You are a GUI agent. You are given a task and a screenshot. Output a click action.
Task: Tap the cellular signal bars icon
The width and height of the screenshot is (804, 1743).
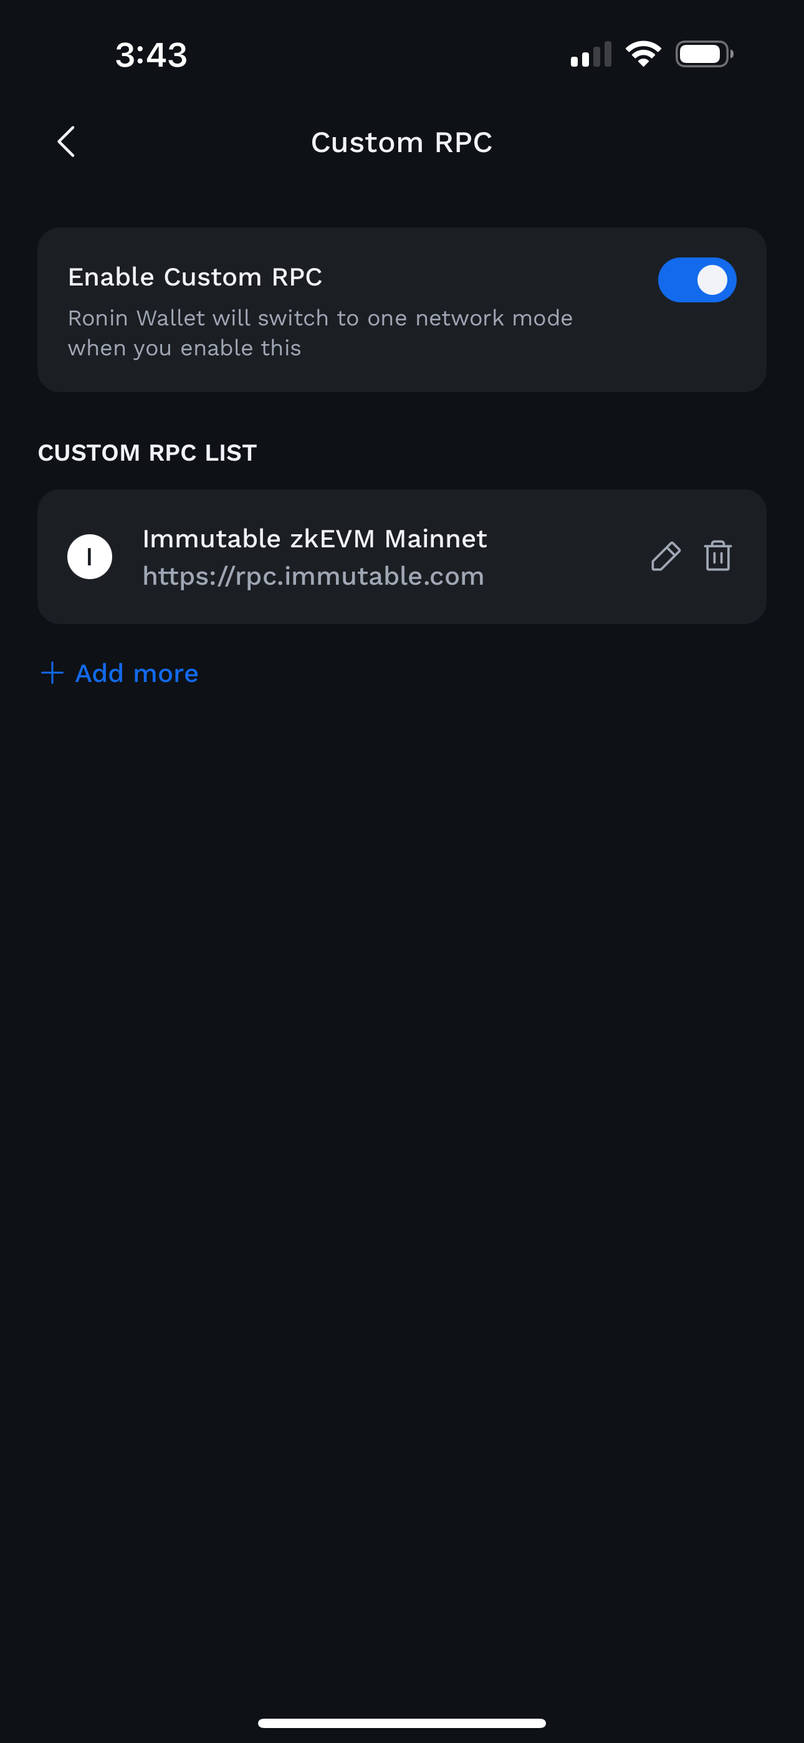click(591, 54)
